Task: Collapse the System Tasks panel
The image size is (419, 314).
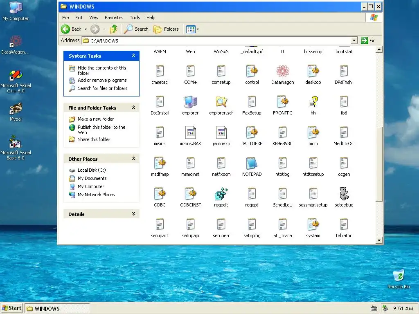Action: 134,56
